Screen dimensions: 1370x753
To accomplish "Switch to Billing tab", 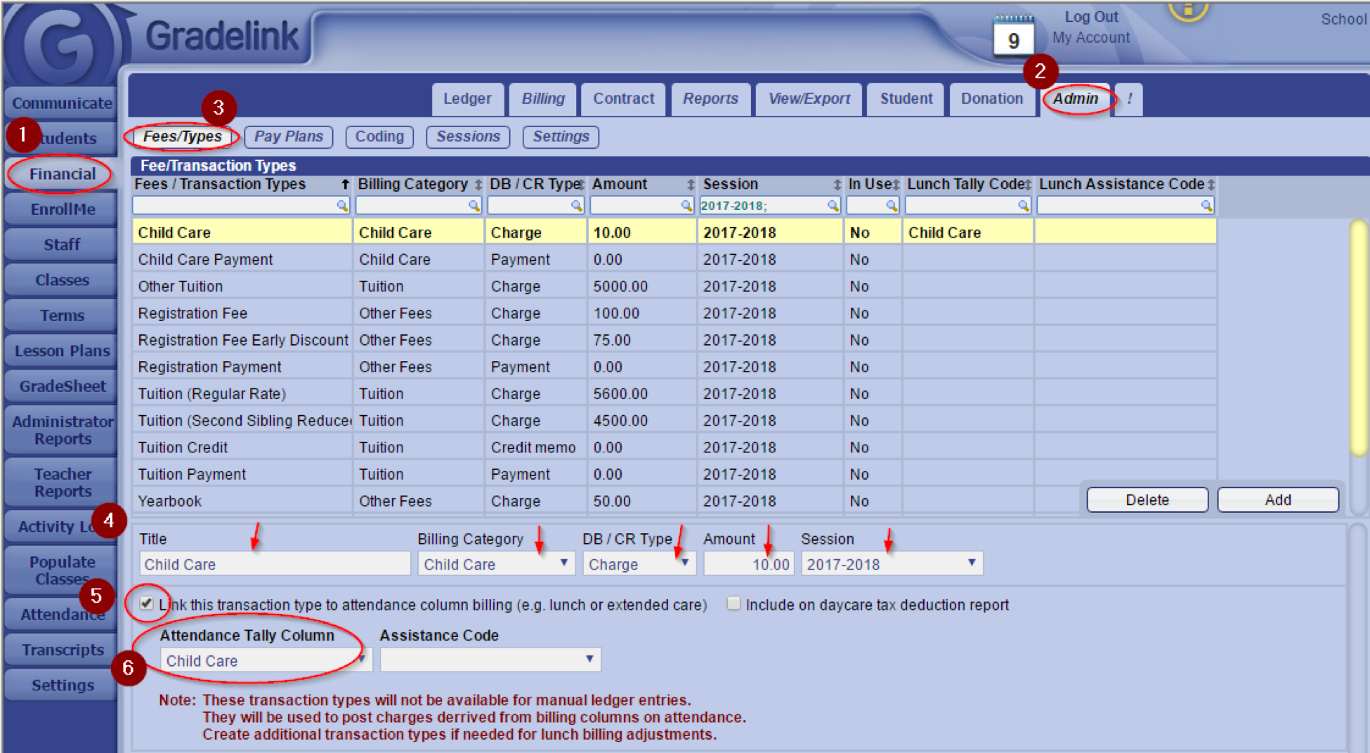I will 543,99.
